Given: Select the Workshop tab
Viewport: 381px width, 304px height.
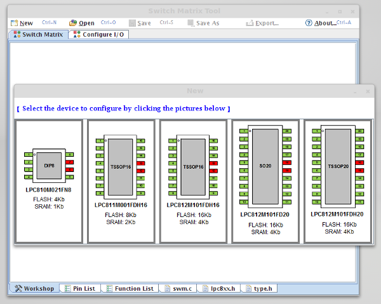Looking at the screenshot, I should [x=34, y=289].
